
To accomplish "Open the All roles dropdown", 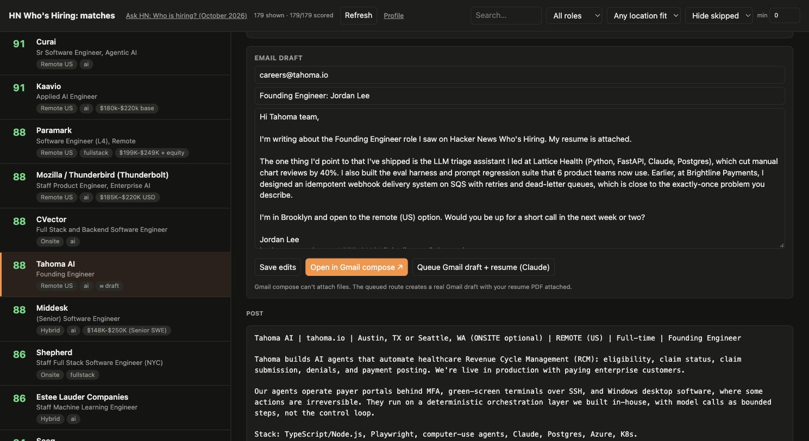I will [x=574, y=15].
